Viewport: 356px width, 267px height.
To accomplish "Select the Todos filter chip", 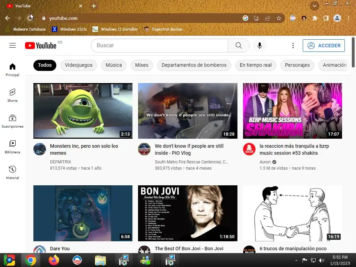I will (45, 65).
